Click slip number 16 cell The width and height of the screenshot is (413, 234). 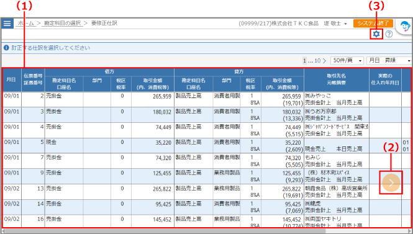[33, 221]
